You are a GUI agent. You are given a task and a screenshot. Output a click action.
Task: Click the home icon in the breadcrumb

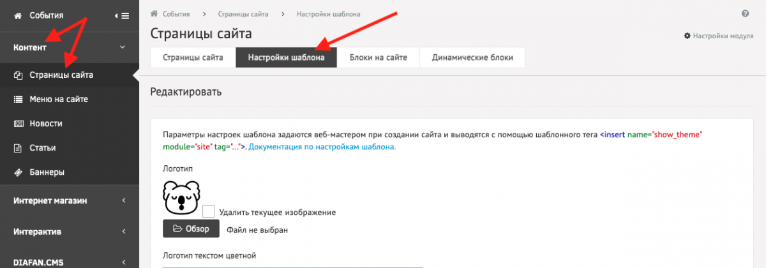tap(154, 13)
